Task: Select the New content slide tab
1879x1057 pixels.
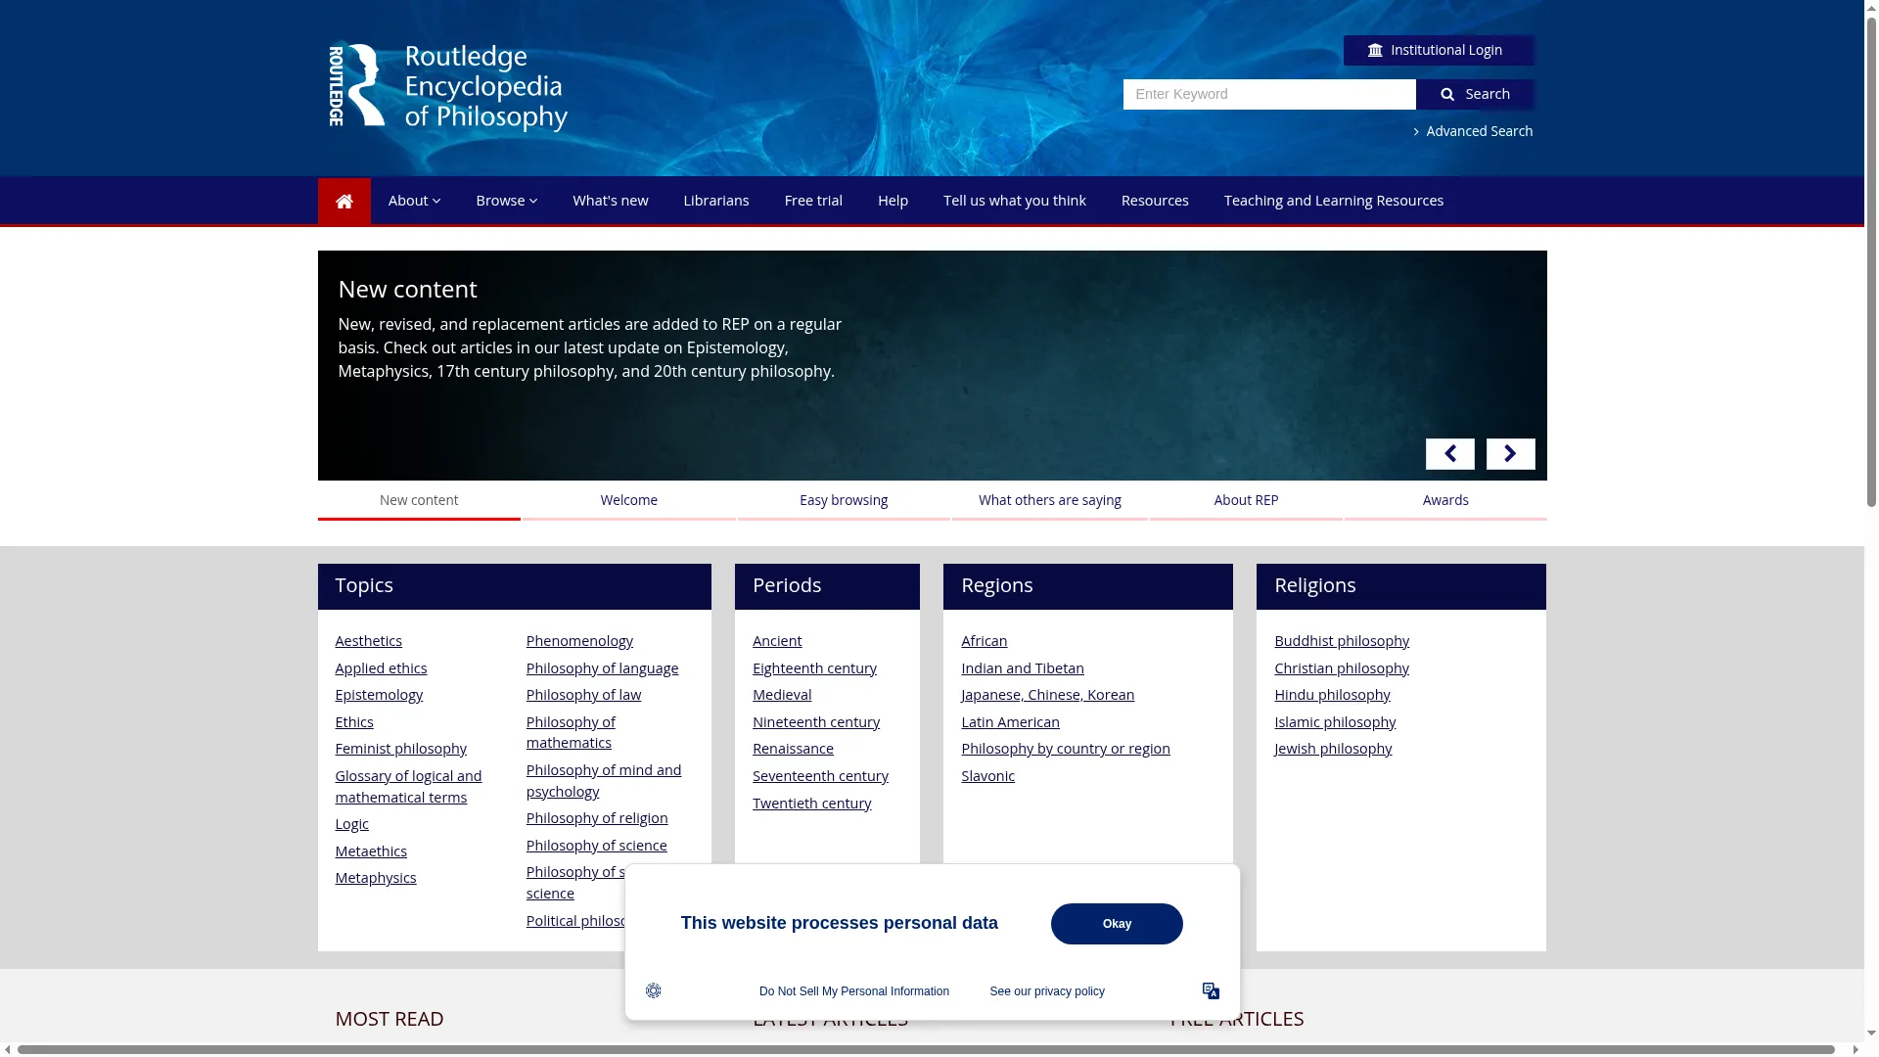Action: 419,501
